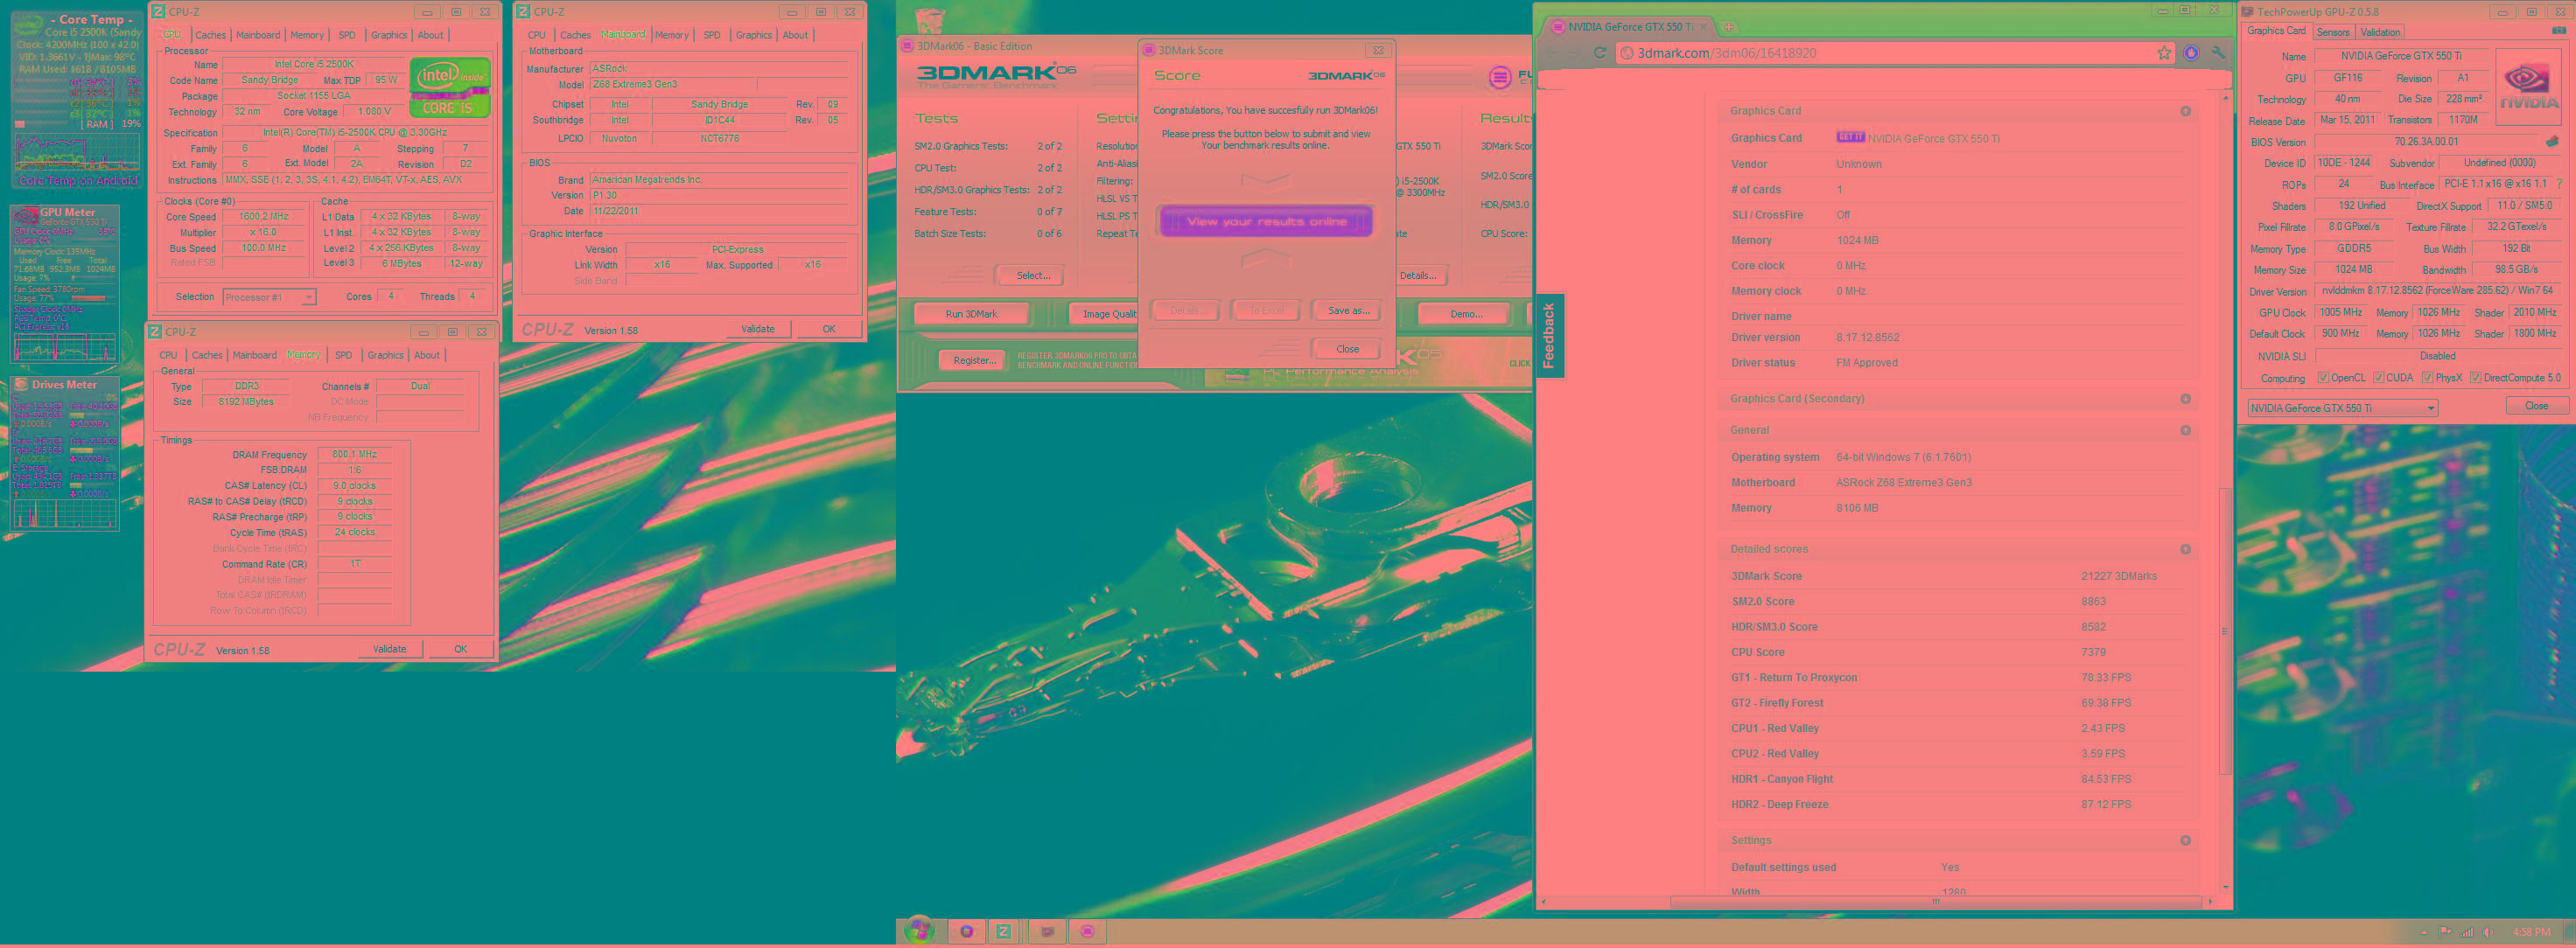Screen dimensions: 2576x948
Task: Go forward with browser forward arrow
Action: point(1575,53)
